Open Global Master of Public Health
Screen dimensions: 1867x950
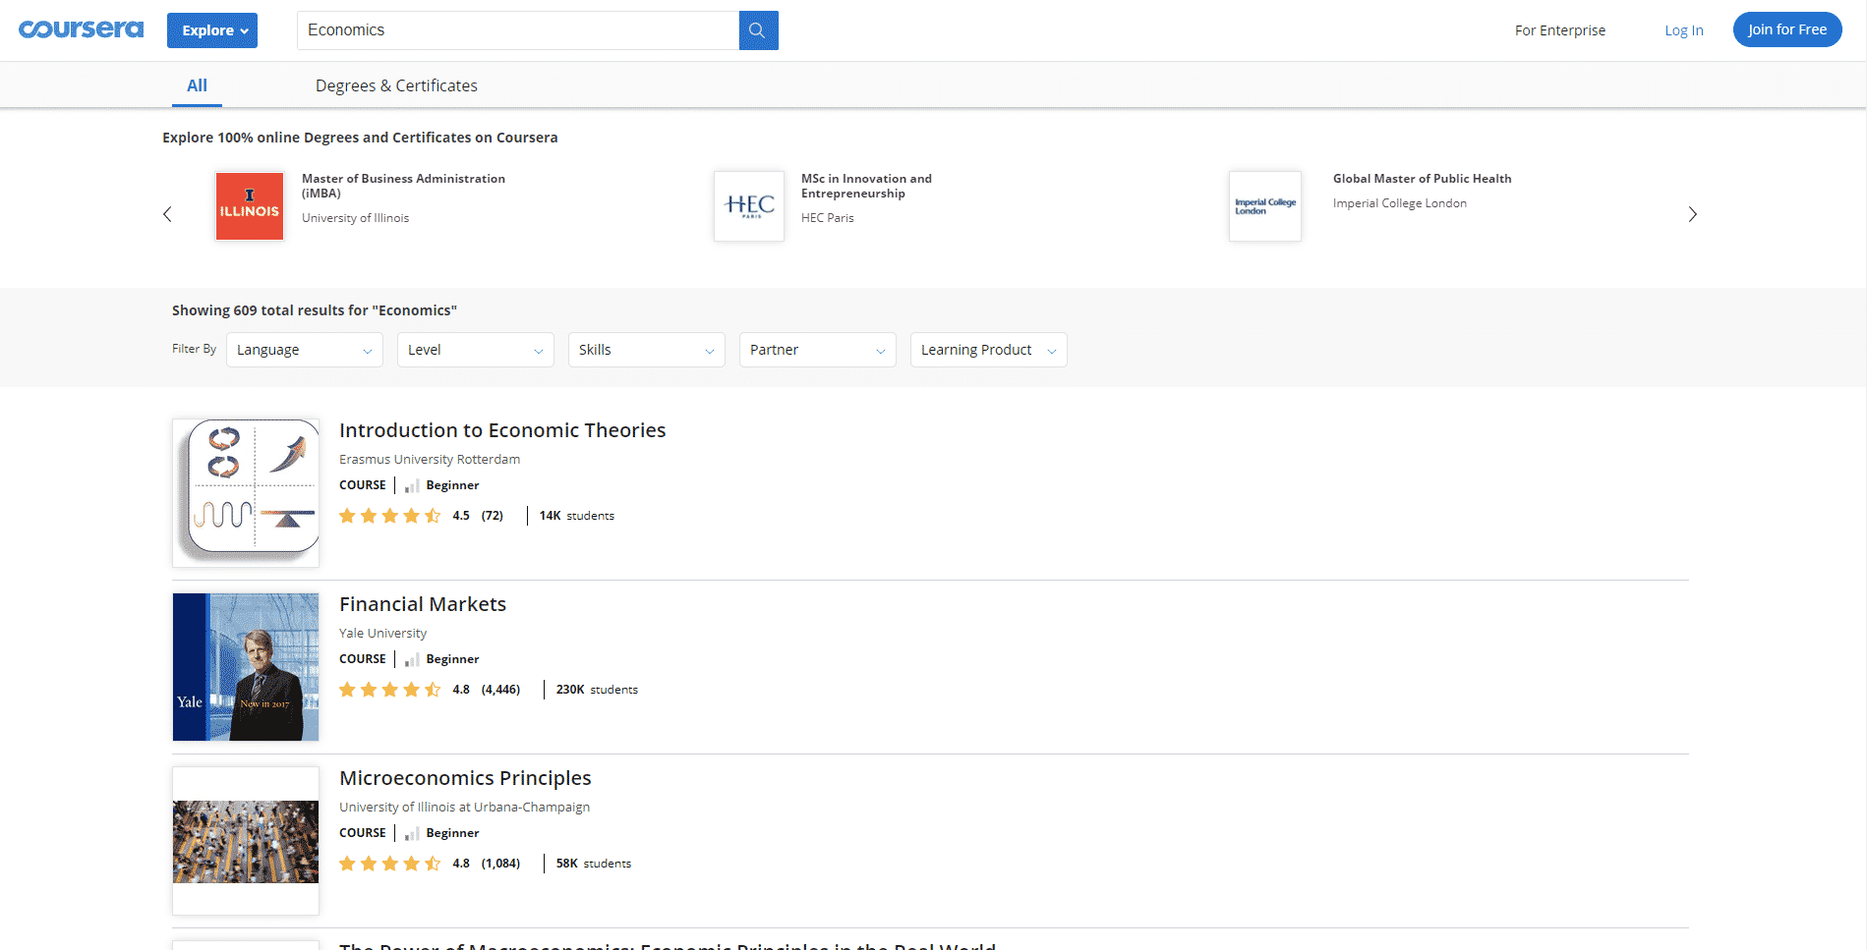[x=1422, y=179]
